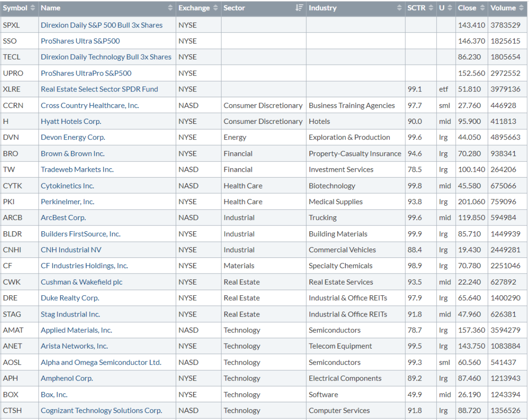Click the Exchange column header label

[194, 8]
